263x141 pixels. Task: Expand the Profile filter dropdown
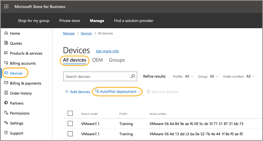[x=189, y=76]
